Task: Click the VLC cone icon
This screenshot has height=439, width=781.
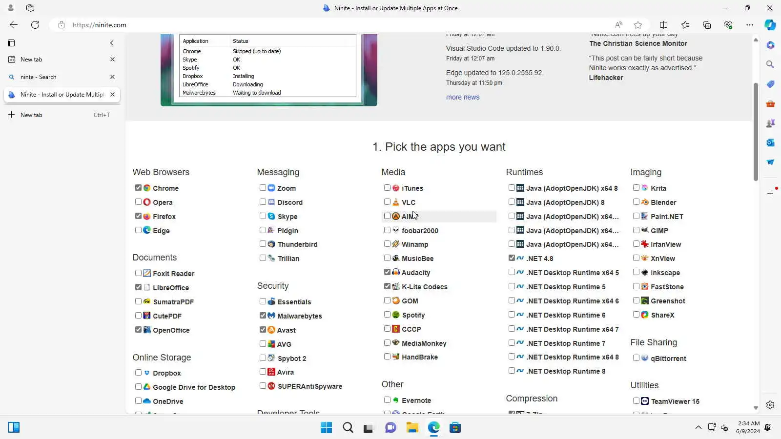Action: (396, 202)
